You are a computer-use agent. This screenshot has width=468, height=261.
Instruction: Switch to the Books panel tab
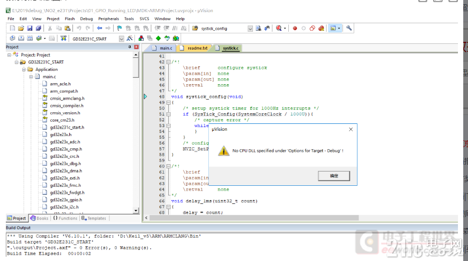point(40,218)
